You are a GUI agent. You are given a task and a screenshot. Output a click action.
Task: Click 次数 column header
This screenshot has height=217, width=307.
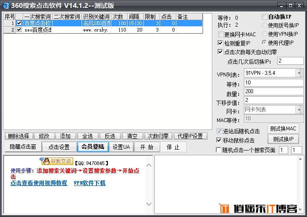click(x=119, y=17)
